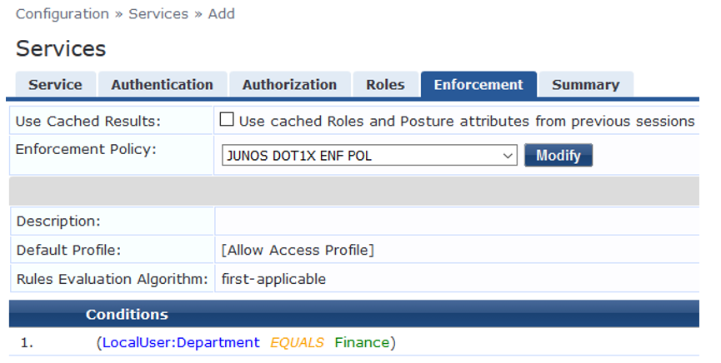The height and width of the screenshot is (363, 721).
Task: Click the Allow Access Profile default value
Action: [x=298, y=250]
